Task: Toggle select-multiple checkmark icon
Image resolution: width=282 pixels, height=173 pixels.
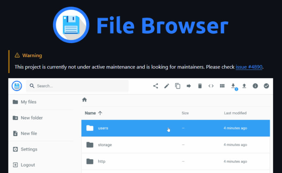Action: (x=266, y=86)
